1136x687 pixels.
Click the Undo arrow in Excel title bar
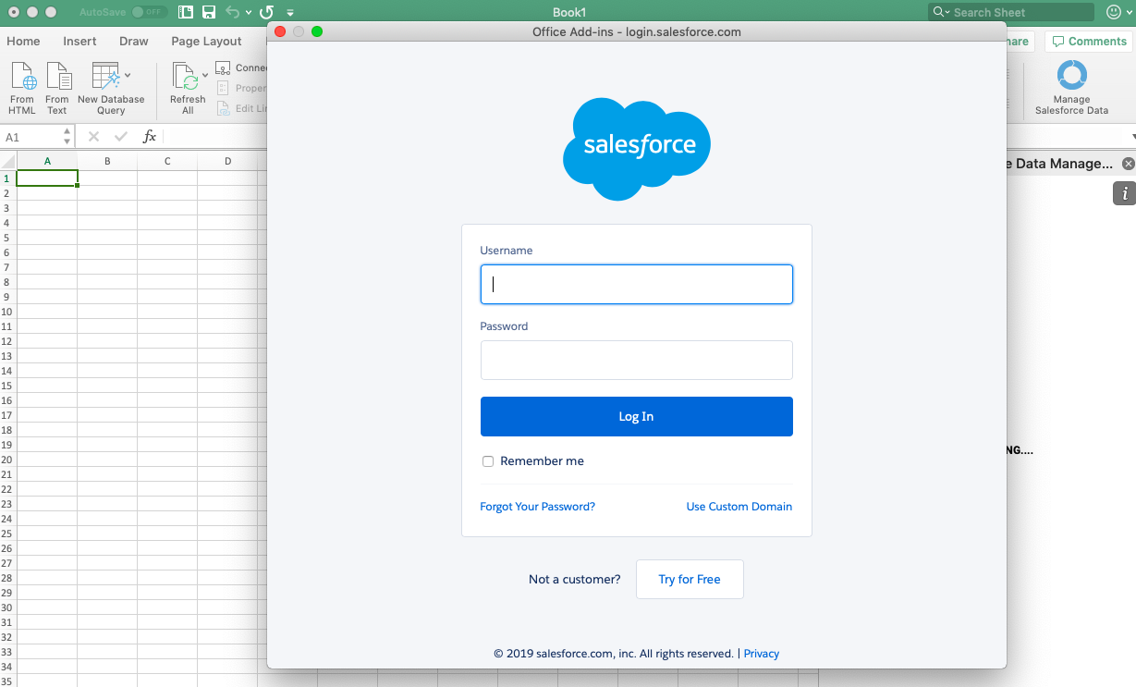(x=233, y=12)
